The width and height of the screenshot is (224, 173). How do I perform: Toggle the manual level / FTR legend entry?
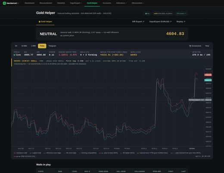pyautogui.click(x=152, y=153)
